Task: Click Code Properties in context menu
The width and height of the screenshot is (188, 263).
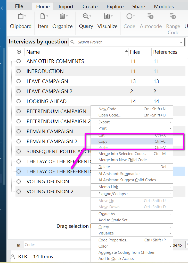Action: click(113, 240)
